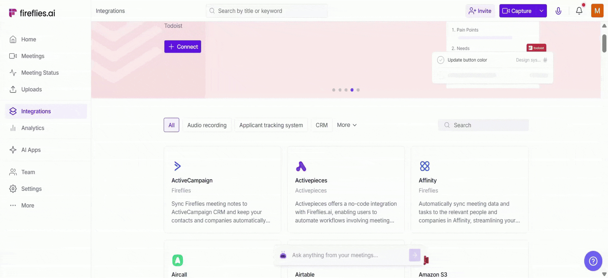Click the page scrollbar thumb
Screen dimensions: 608x278
(604, 43)
